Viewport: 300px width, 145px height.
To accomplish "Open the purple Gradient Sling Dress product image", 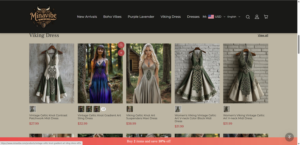I will [100, 73].
